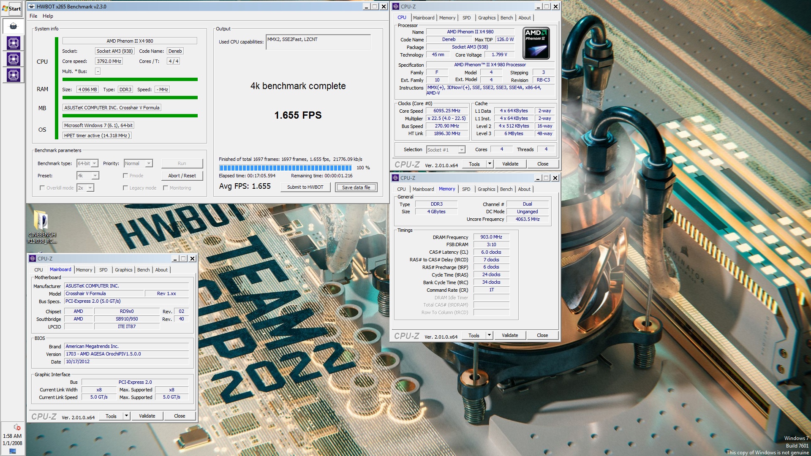Switch to SPD tab in CPU-Z CPU window
The width and height of the screenshot is (811, 456).
click(x=466, y=18)
